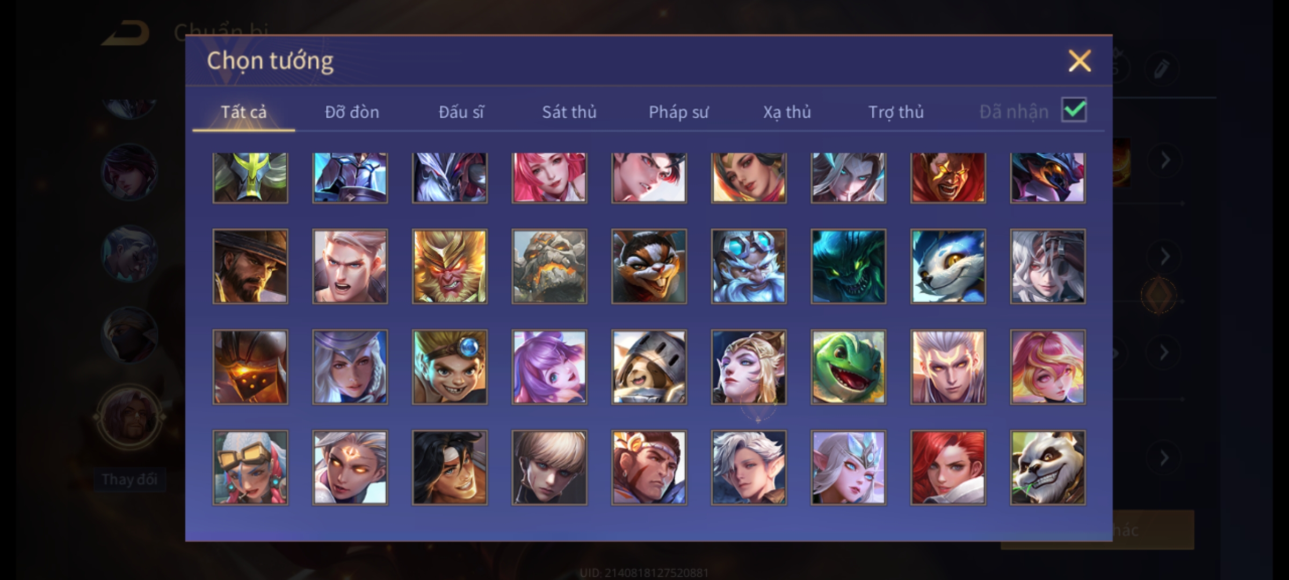The width and height of the screenshot is (1289, 580).
Task: Pick the golden monkey king hero
Action: (x=450, y=266)
